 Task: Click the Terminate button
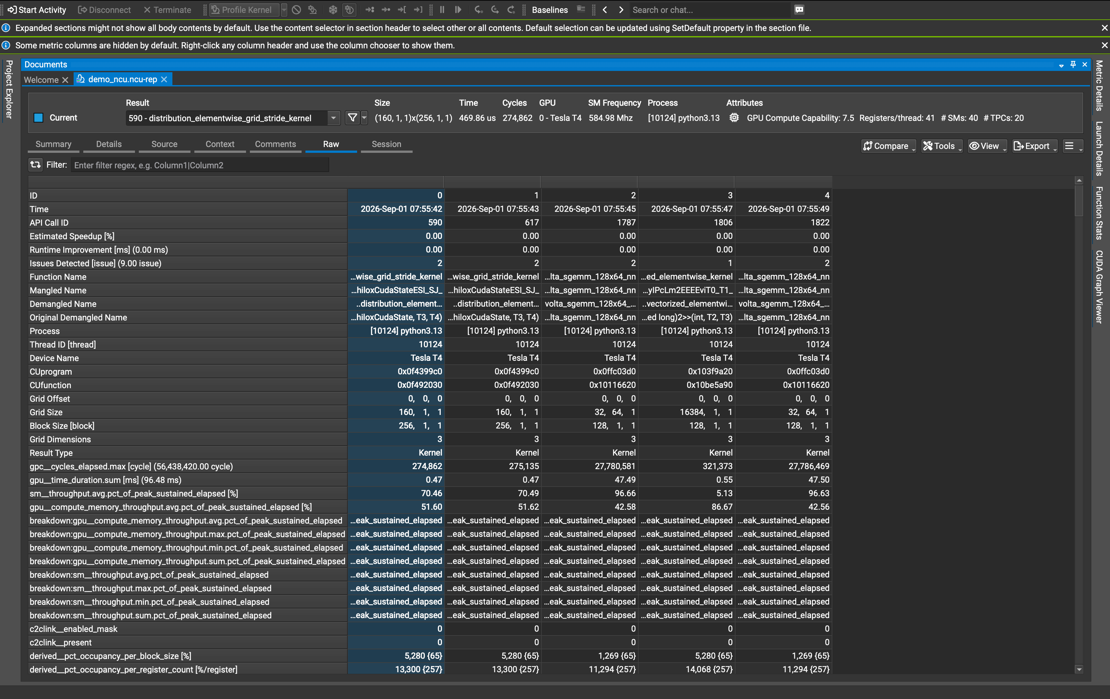pos(167,10)
